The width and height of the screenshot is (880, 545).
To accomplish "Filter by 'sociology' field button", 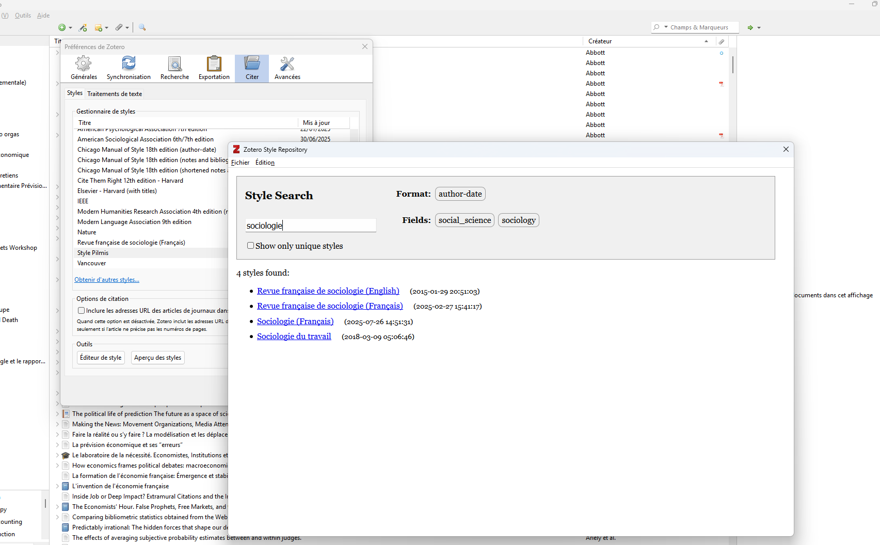I will (519, 220).
